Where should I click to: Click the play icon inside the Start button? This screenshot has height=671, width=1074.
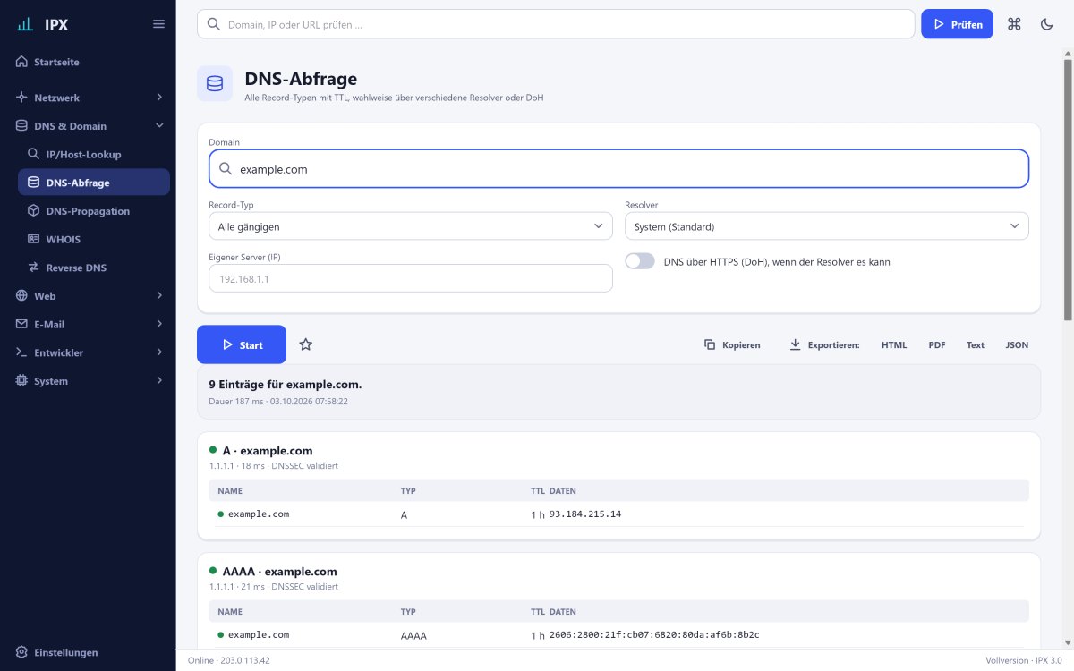(226, 344)
